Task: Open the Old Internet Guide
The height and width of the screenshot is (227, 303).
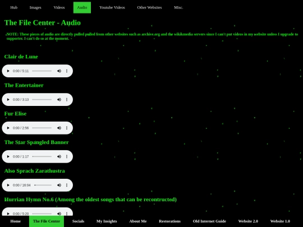Action: (209, 221)
